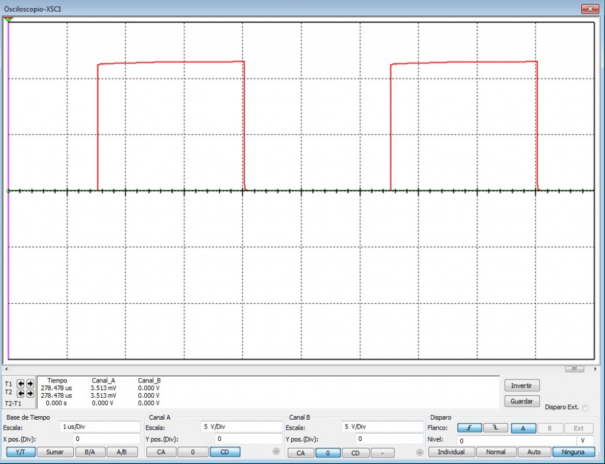The width and height of the screenshot is (605, 464).
Task: Set Canal A coupling to CD
Action: pyautogui.click(x=225, y=452)
